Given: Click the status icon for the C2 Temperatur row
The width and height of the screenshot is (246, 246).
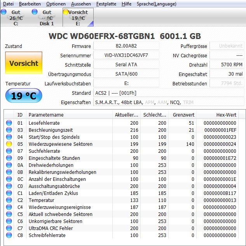Looking at the screenshot, I should click(x=9, y=200).
